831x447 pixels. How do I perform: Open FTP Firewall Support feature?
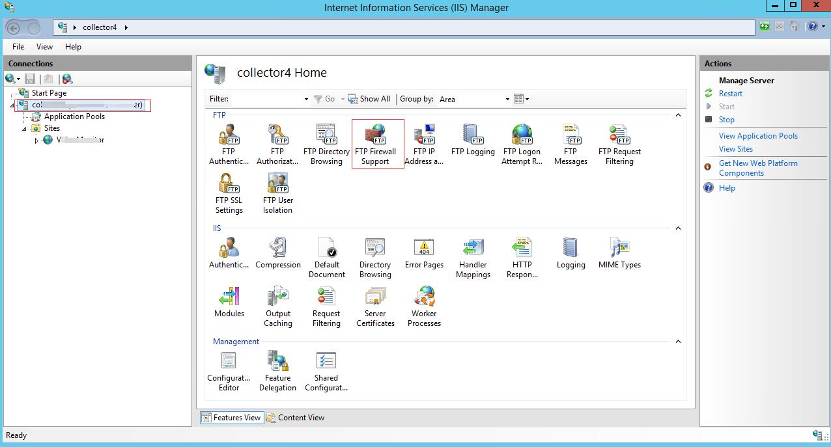[376, 144]
